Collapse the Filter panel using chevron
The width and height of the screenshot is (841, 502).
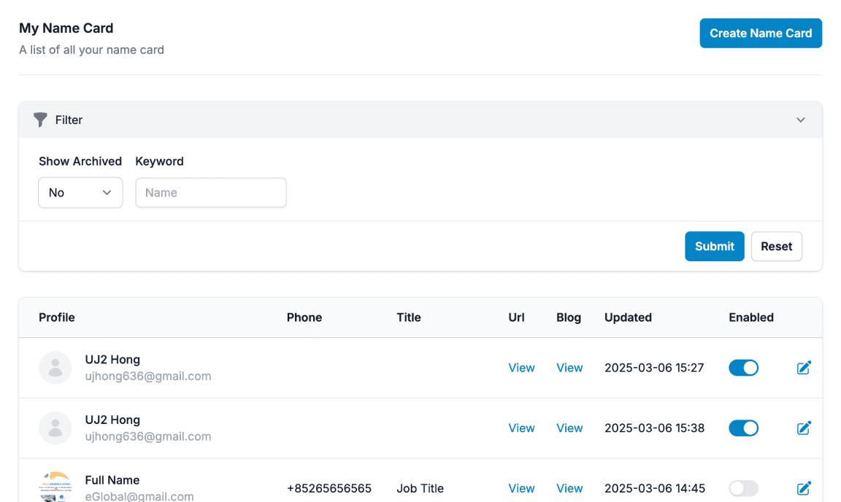pos(801,120)
